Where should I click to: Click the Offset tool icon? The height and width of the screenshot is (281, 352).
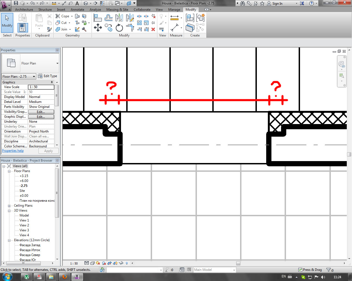[108, 18]
